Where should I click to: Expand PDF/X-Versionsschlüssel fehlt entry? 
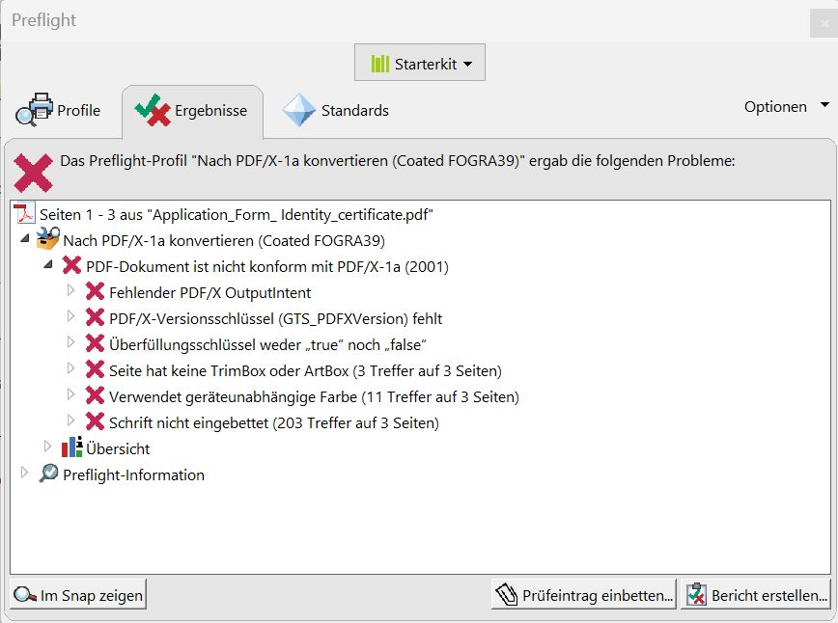[x=70, y=316]
